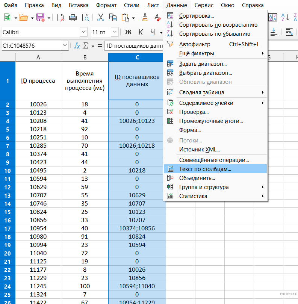This screenshot has width=298, height=304.
Task: Click the Sort AZ/ZA toolbar icon
Action: click(273, 18)
